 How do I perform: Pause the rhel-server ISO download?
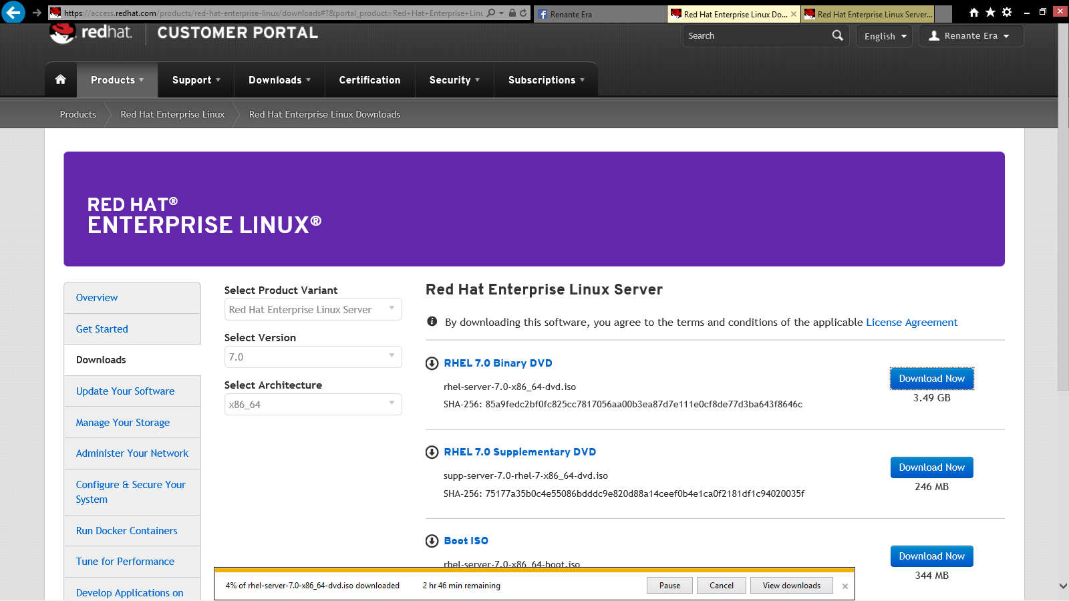pos(669,586)
